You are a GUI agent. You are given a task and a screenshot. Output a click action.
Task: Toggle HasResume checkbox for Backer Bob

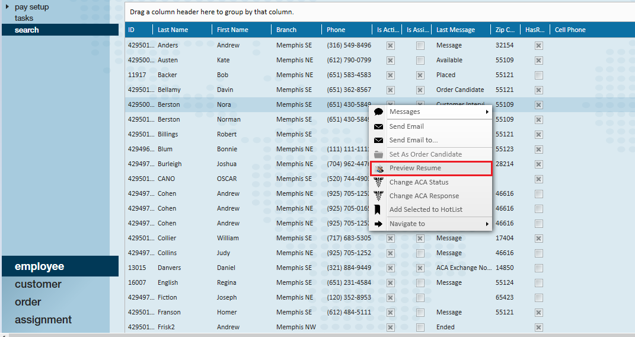pos(538,75)
